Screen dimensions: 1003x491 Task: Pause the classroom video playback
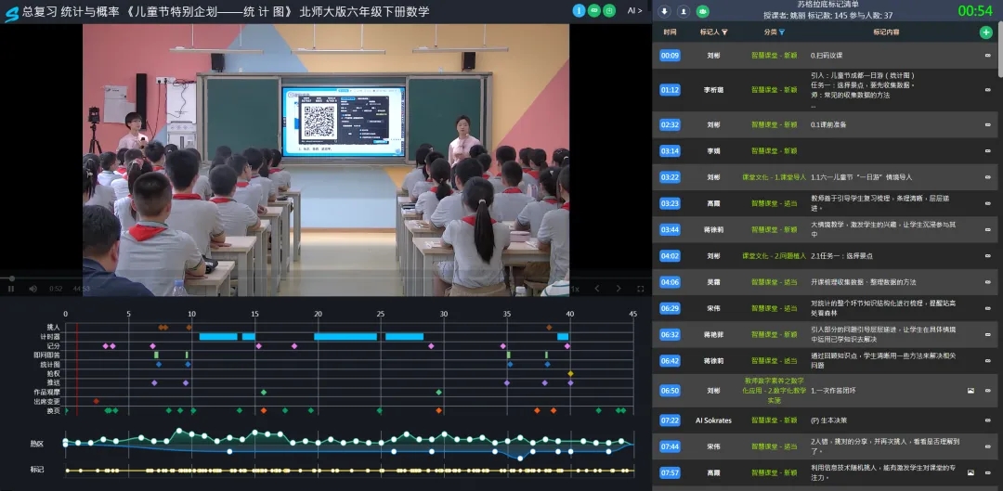(10, 289)
